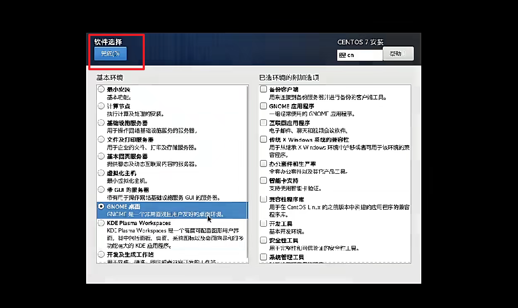Click the 电子邮件、聊天和视频会议软件 description
Image resolution: width=518 pixels, height=308 pixels.
click(308, 130)
